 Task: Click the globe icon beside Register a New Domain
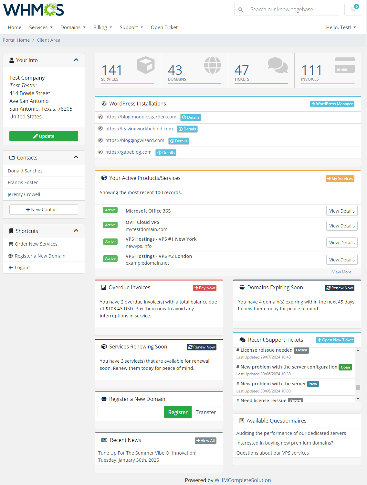tap(10, 256)
